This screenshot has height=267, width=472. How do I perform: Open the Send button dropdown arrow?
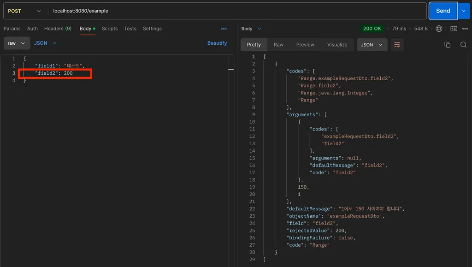coord(464,11)
